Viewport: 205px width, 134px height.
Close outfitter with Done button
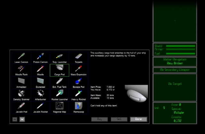[139, 119]
